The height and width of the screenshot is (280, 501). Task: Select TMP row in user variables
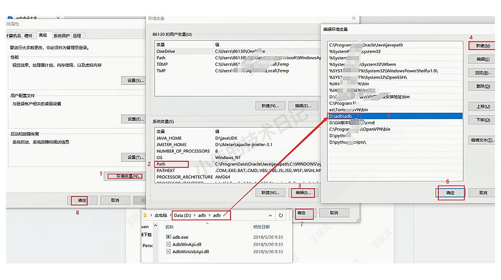click(x=238, y=70)
